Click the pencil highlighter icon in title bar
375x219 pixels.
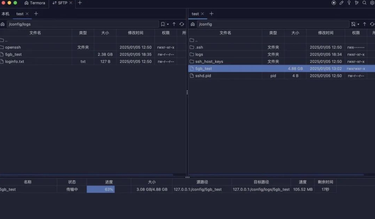[341, 3]
